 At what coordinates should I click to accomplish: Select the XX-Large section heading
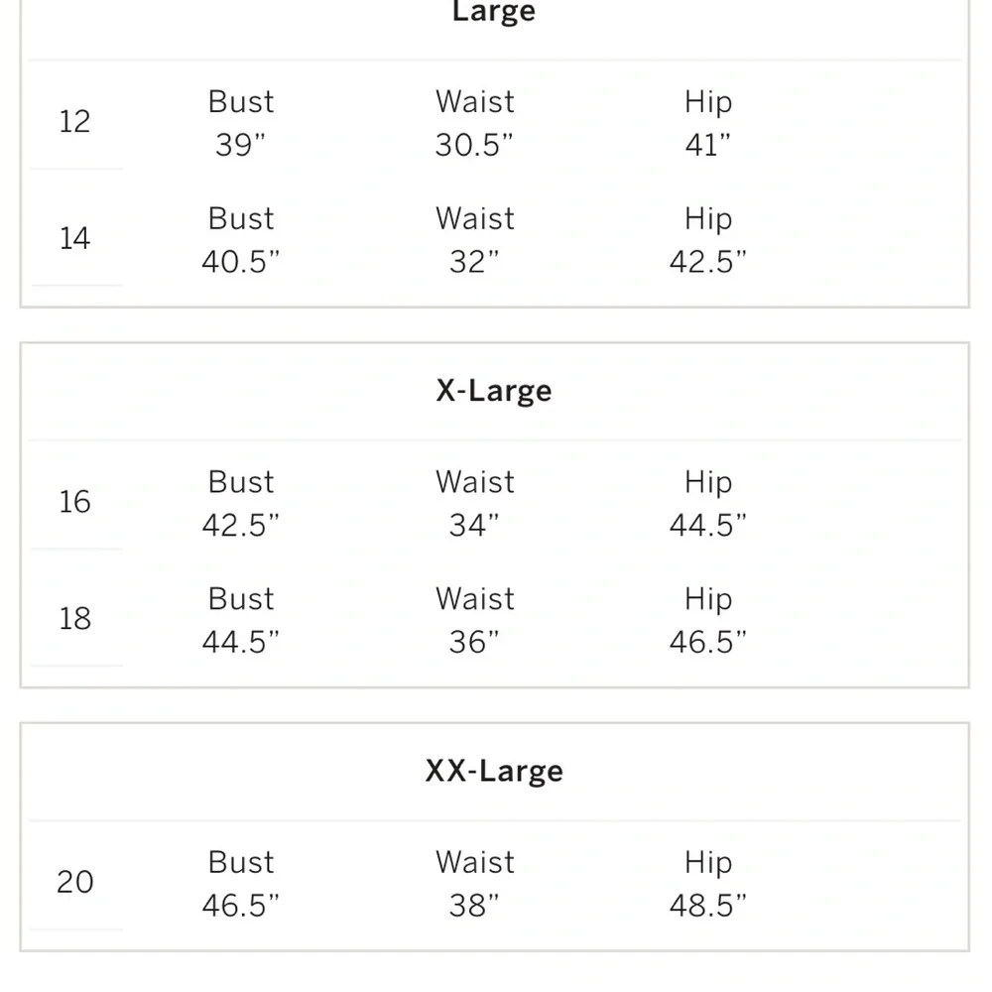coord(493,771)
